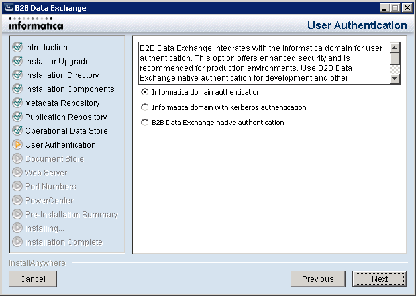Cancel the B2B Data Exchange installation

[32, 279]
